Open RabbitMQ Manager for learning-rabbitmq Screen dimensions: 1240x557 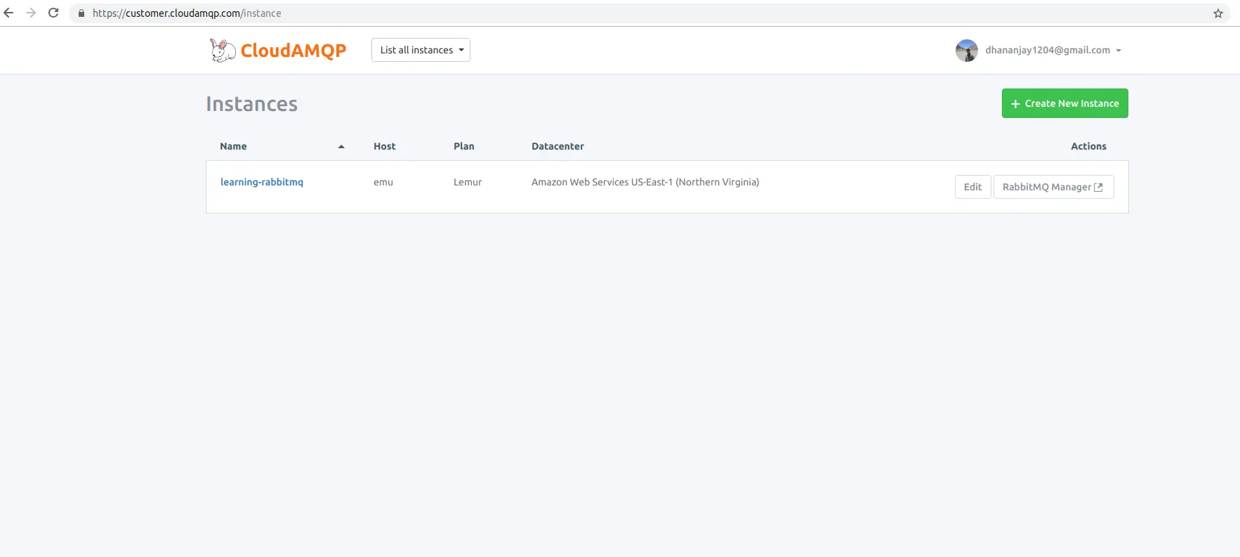click(x=1053, y=187)
